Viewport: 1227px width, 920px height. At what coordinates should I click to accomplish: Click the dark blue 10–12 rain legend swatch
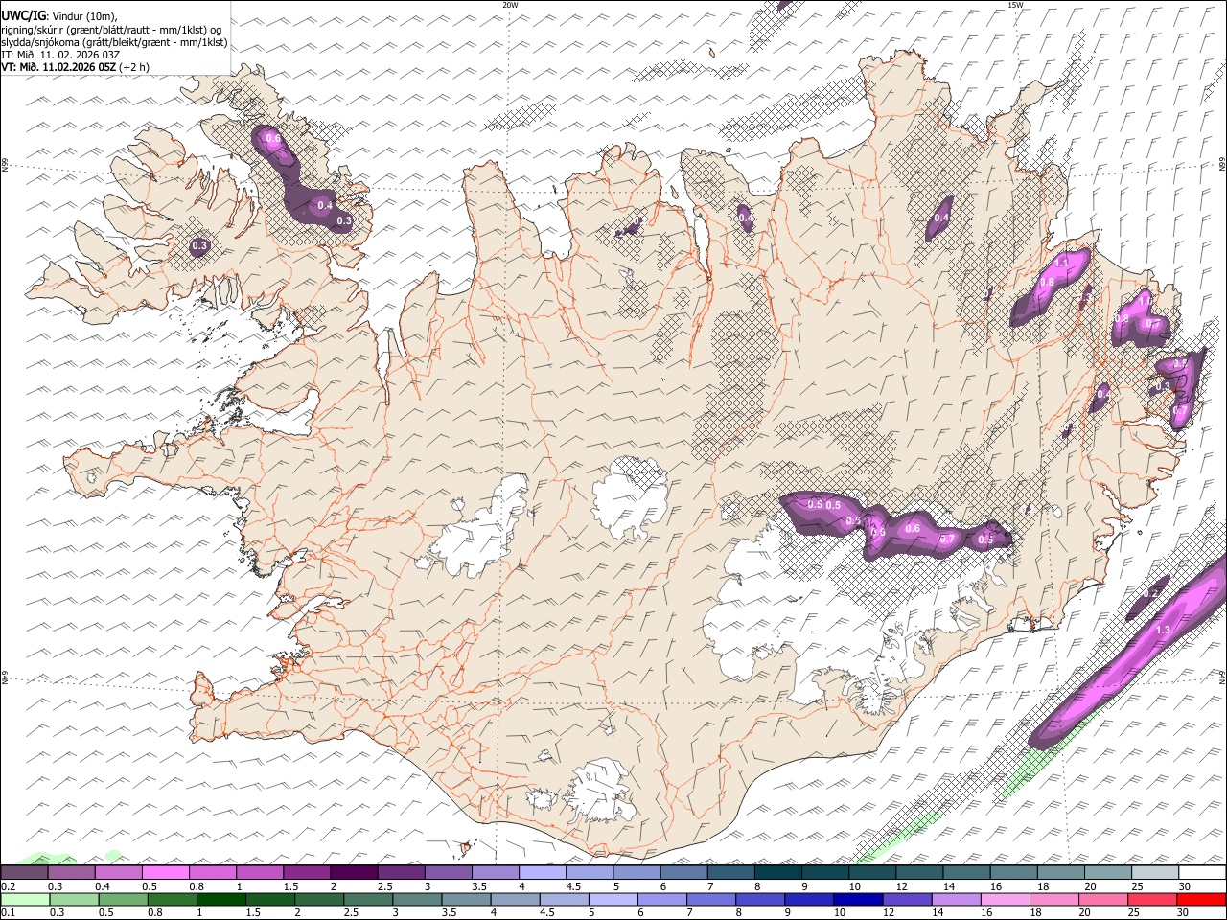tap(857, 900)
